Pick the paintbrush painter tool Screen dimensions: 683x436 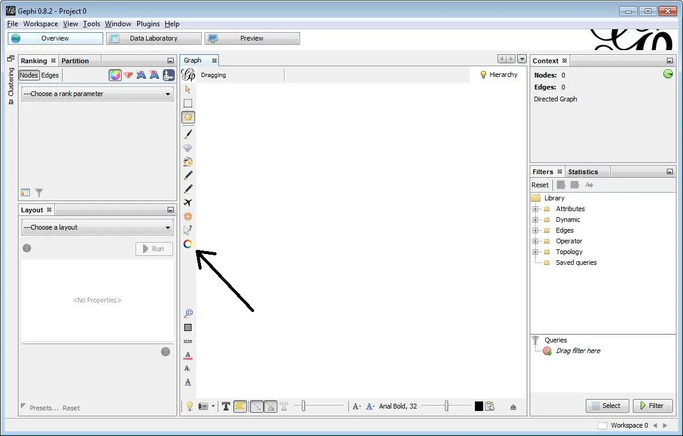(x=188, y=135)
